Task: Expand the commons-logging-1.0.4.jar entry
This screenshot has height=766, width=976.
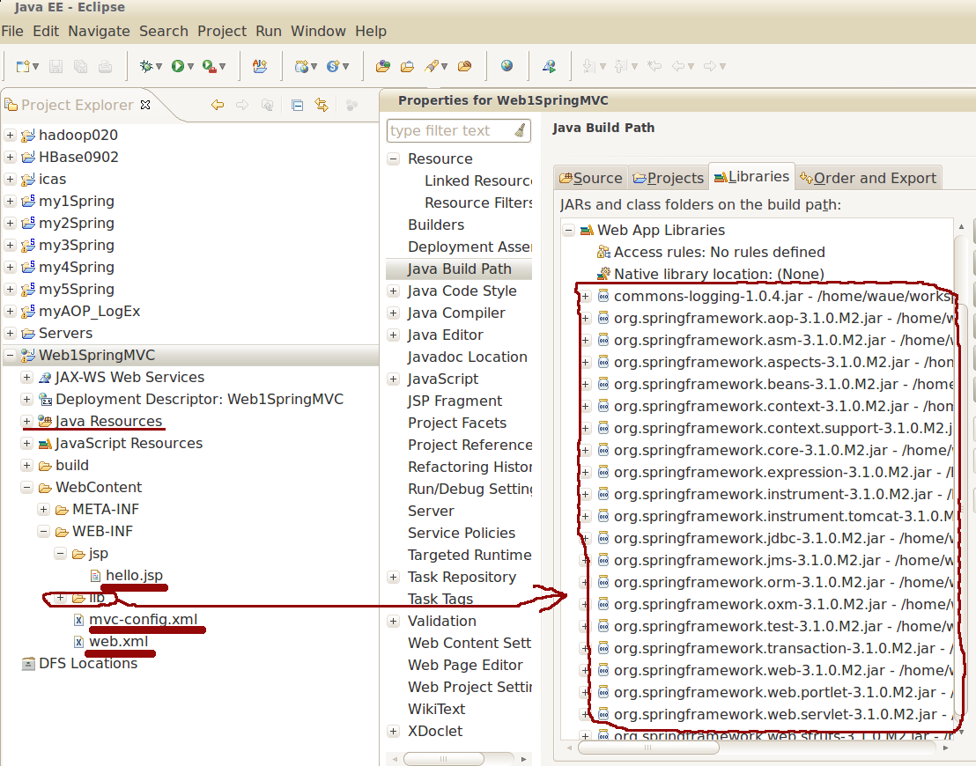Action: (585, 296)
